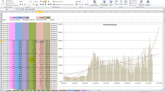Image resolution: width=165 pixels, height=92 pixels.
Task: Increase decimal places
Action: (x=85, y=5)
